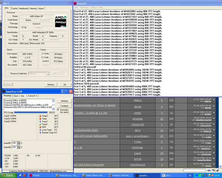This screenshot has height=178, width=222.
Task: Click the VCORE 1,68V reading in SpeedFan
Action: [x=11, y=155]
